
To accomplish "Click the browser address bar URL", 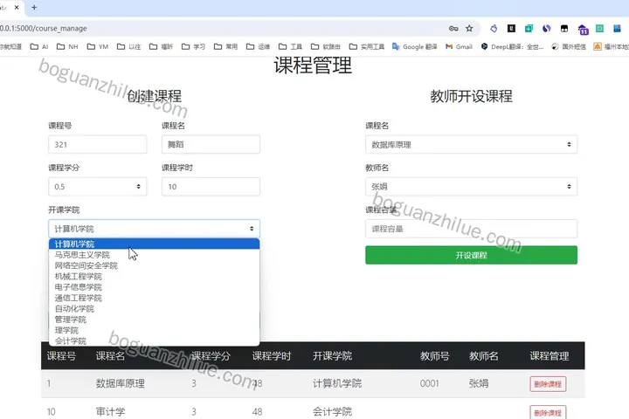I will pos(44,29).
